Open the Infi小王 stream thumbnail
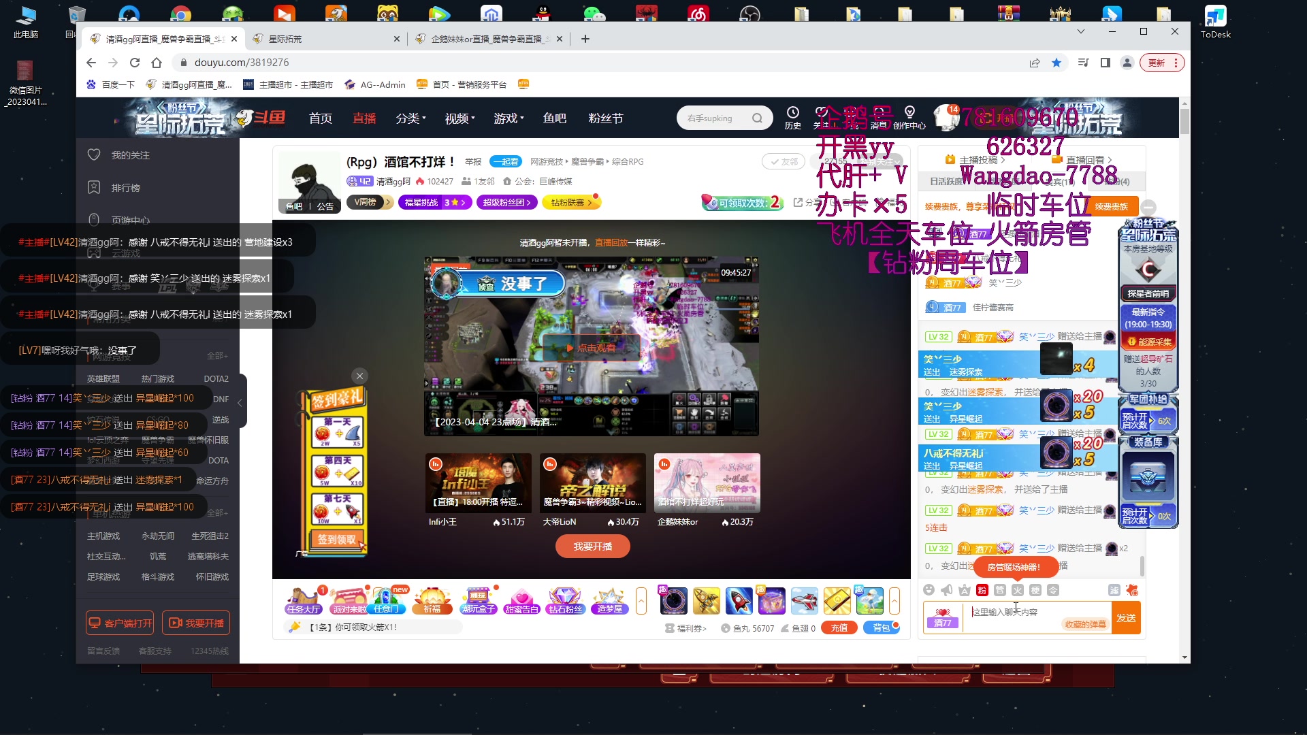The image size is (1307, 735). [x=478, y=483]
